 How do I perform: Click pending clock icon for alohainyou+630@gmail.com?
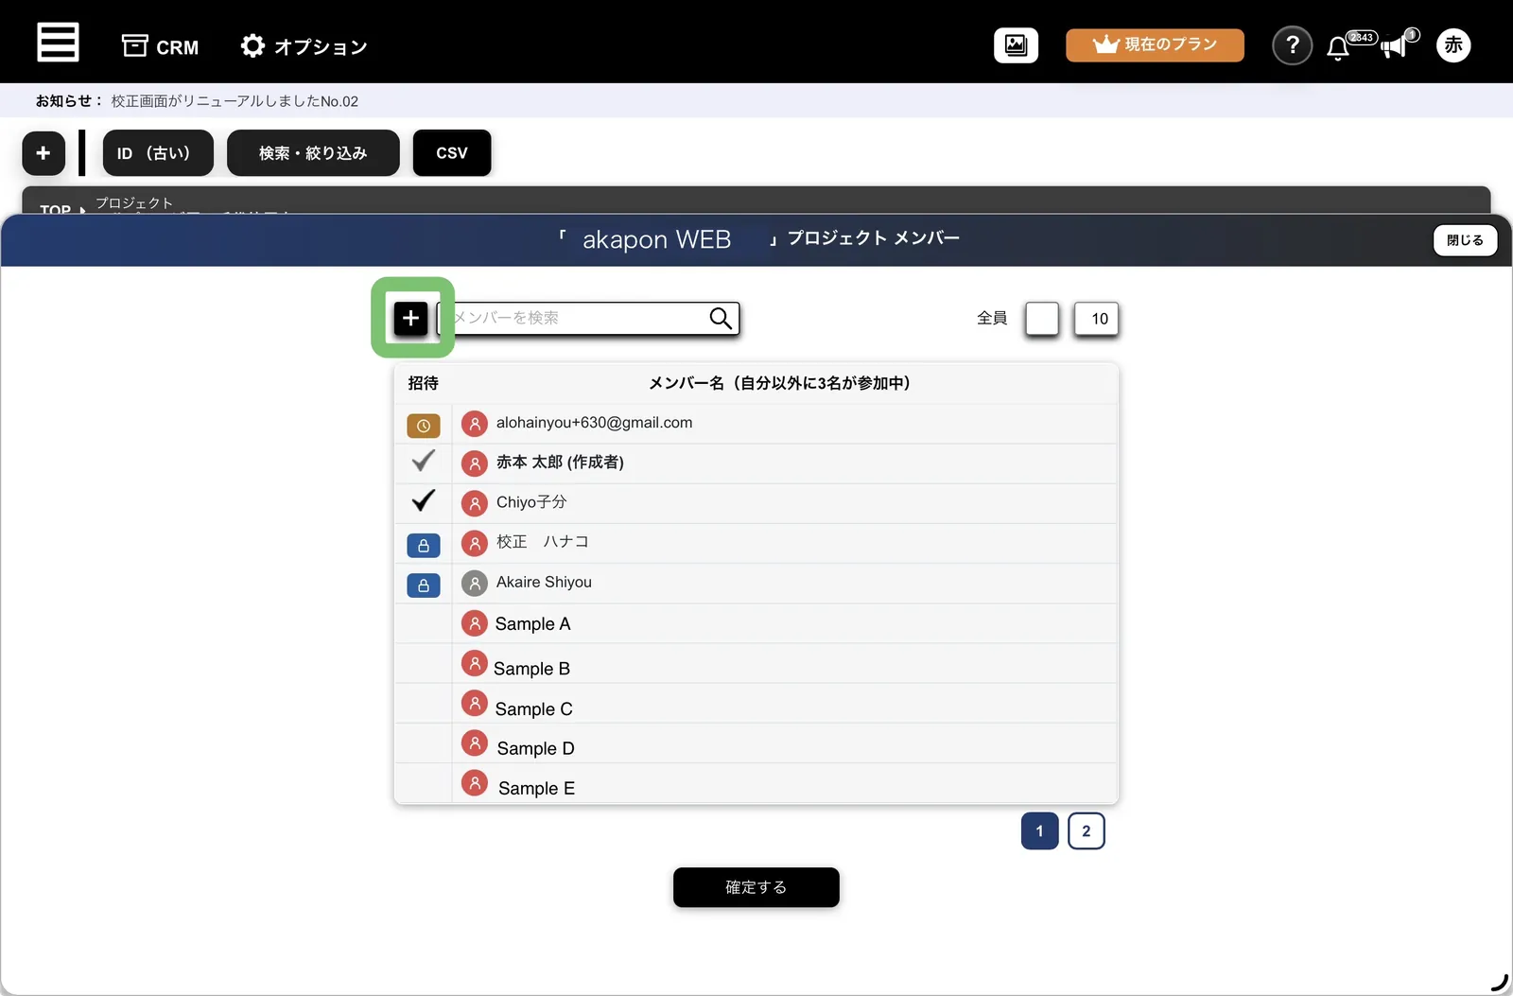[424, 426]
